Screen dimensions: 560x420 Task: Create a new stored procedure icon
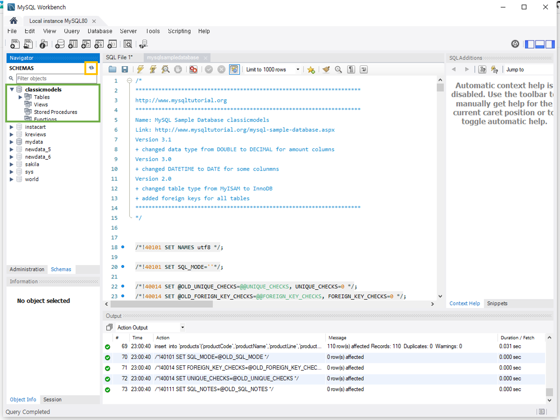click(99, 44)
